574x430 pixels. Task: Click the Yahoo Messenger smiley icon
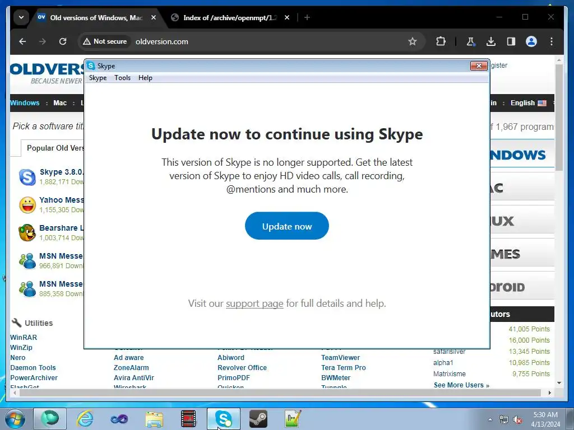[x=27, y=205]
